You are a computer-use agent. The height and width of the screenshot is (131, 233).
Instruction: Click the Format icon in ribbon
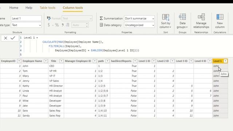click(x=49, y=18)
